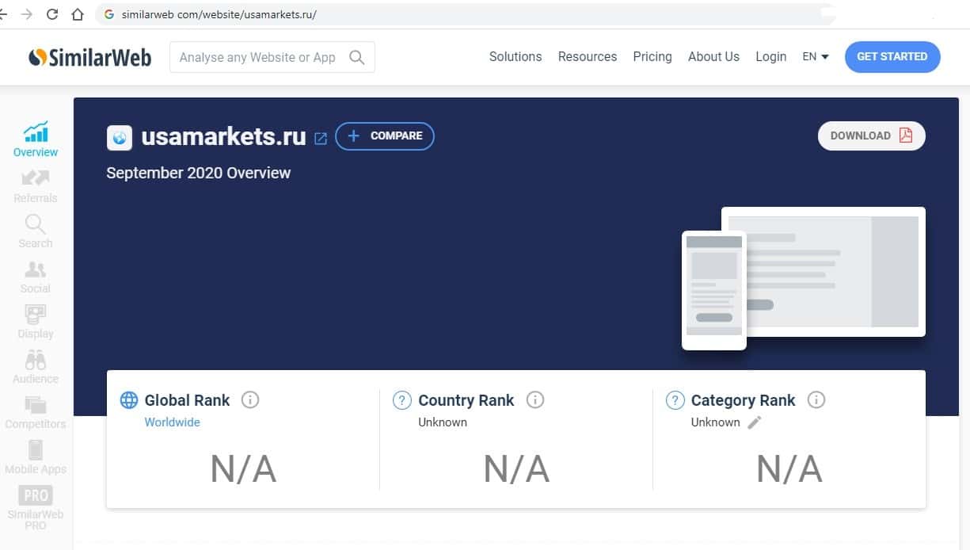Download the PDF report
The height and width of the screenshot is (550, 970).
(871, 136)
